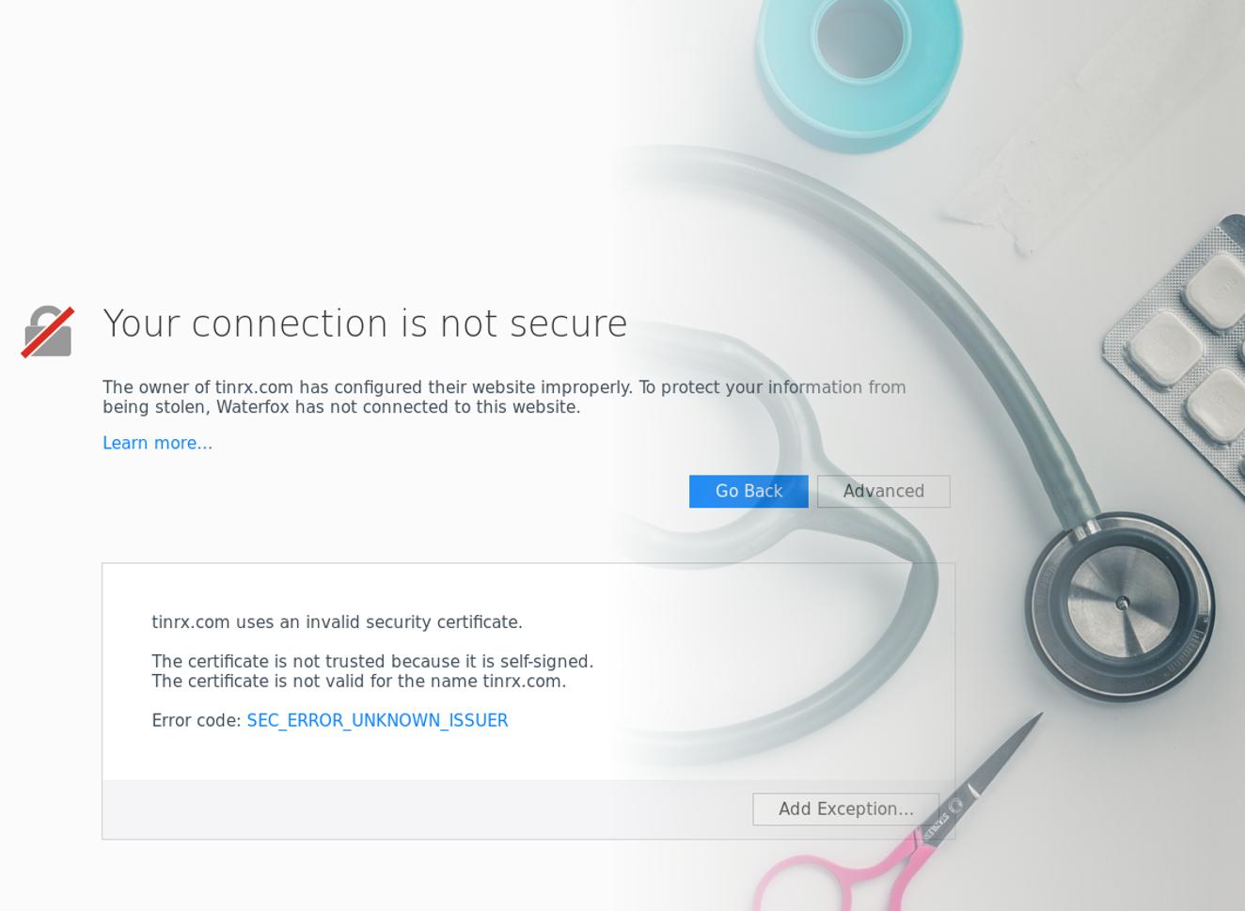Click the self-signed certificate warning text

372,661
